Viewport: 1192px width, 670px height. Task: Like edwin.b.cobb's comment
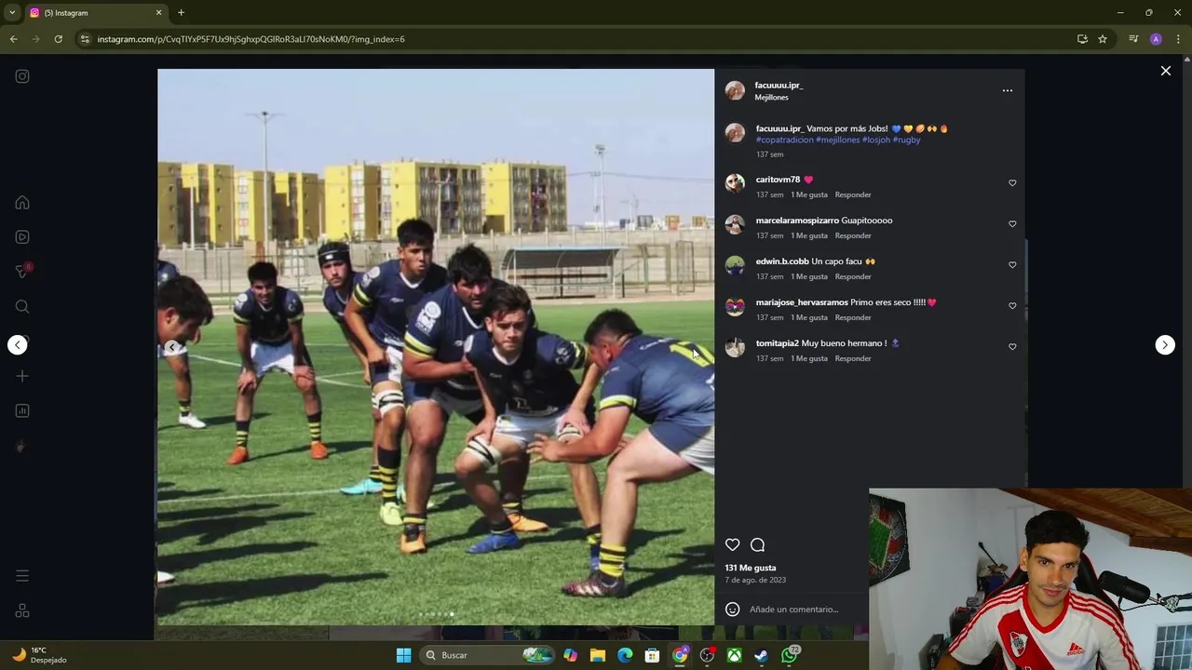pyautogui.click(x=1012, y=265)
